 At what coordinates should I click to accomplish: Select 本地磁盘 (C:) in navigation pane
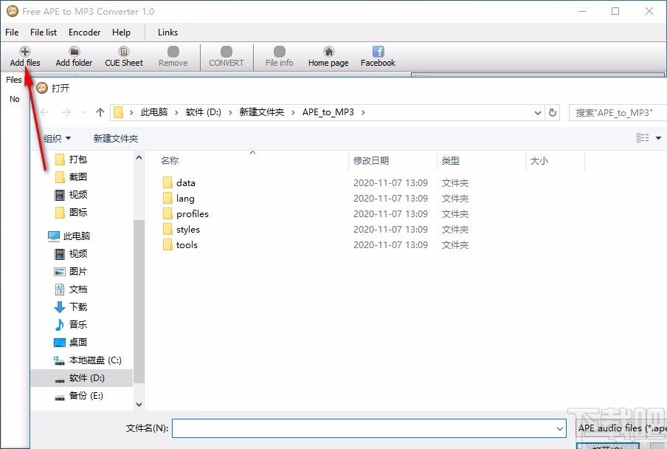coord(88,360)
